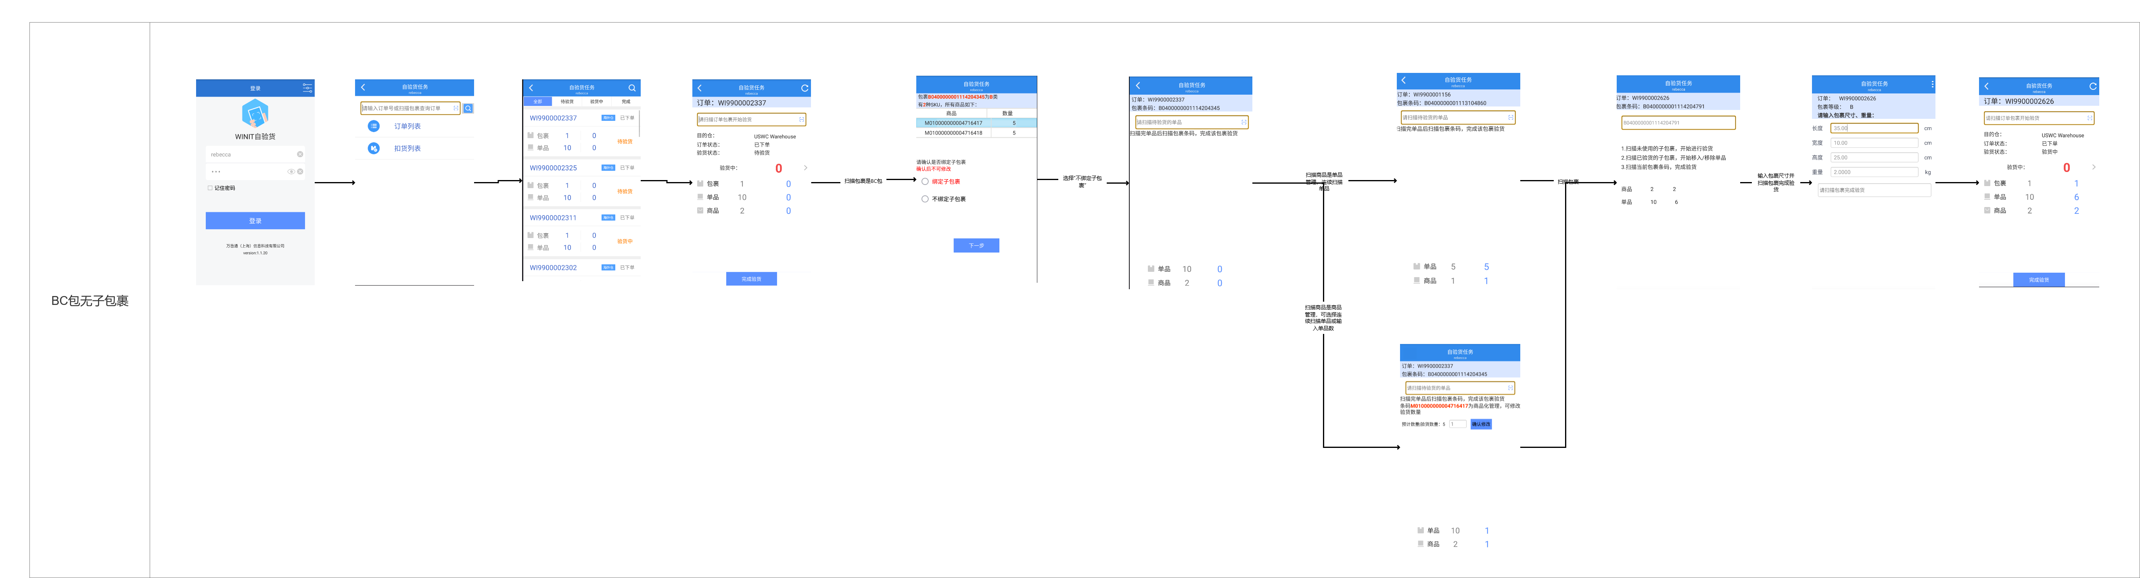The image size is (2140, 578).
Task: Select the 待验货 tab
Action: (x=567, y=101)
